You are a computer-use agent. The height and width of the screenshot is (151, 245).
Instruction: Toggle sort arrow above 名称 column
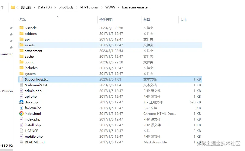click(57, 17)
